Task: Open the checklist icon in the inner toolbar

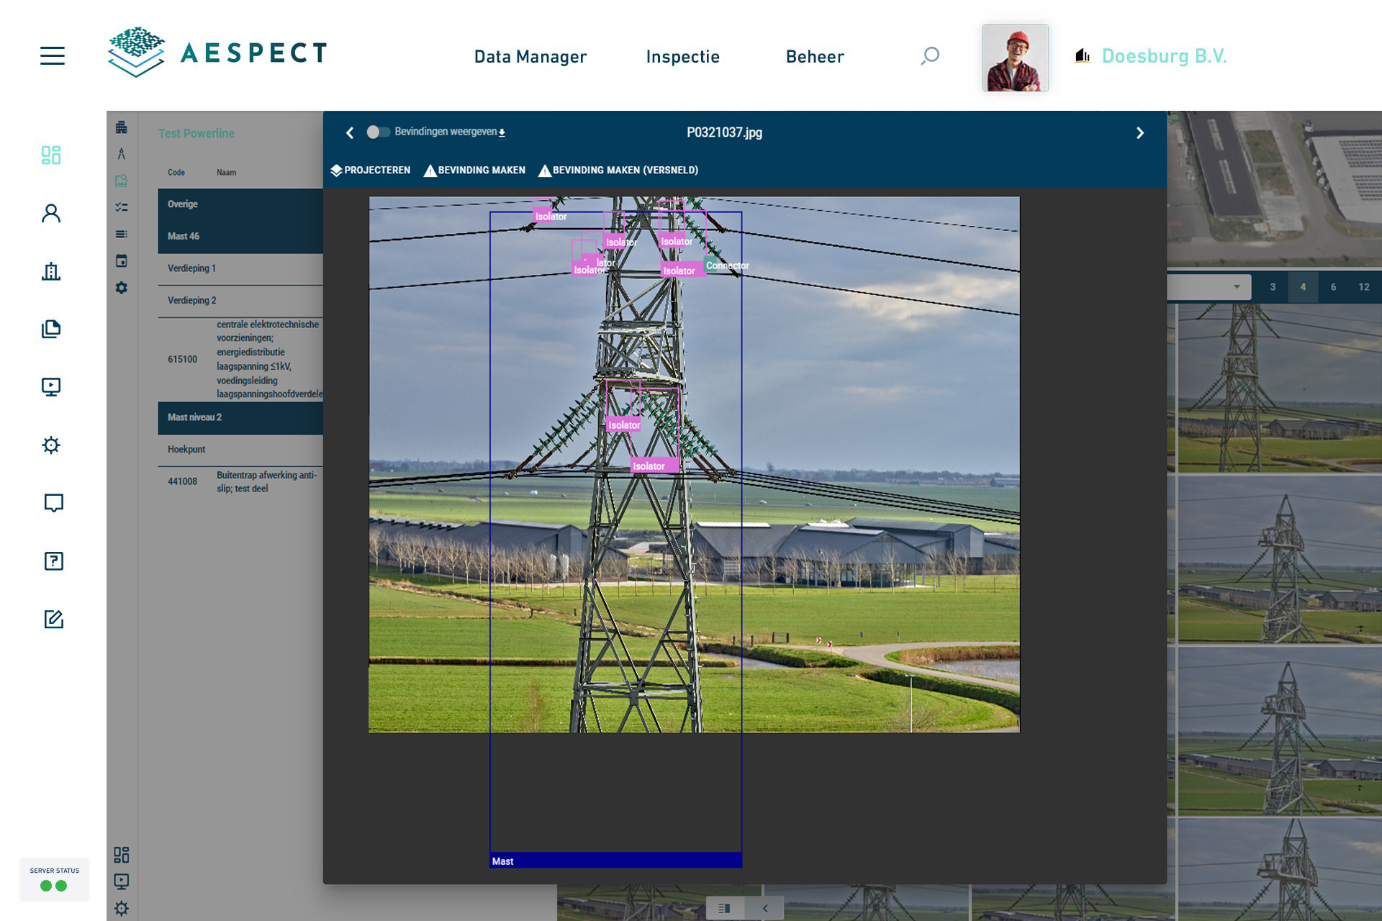Action: 122,207
